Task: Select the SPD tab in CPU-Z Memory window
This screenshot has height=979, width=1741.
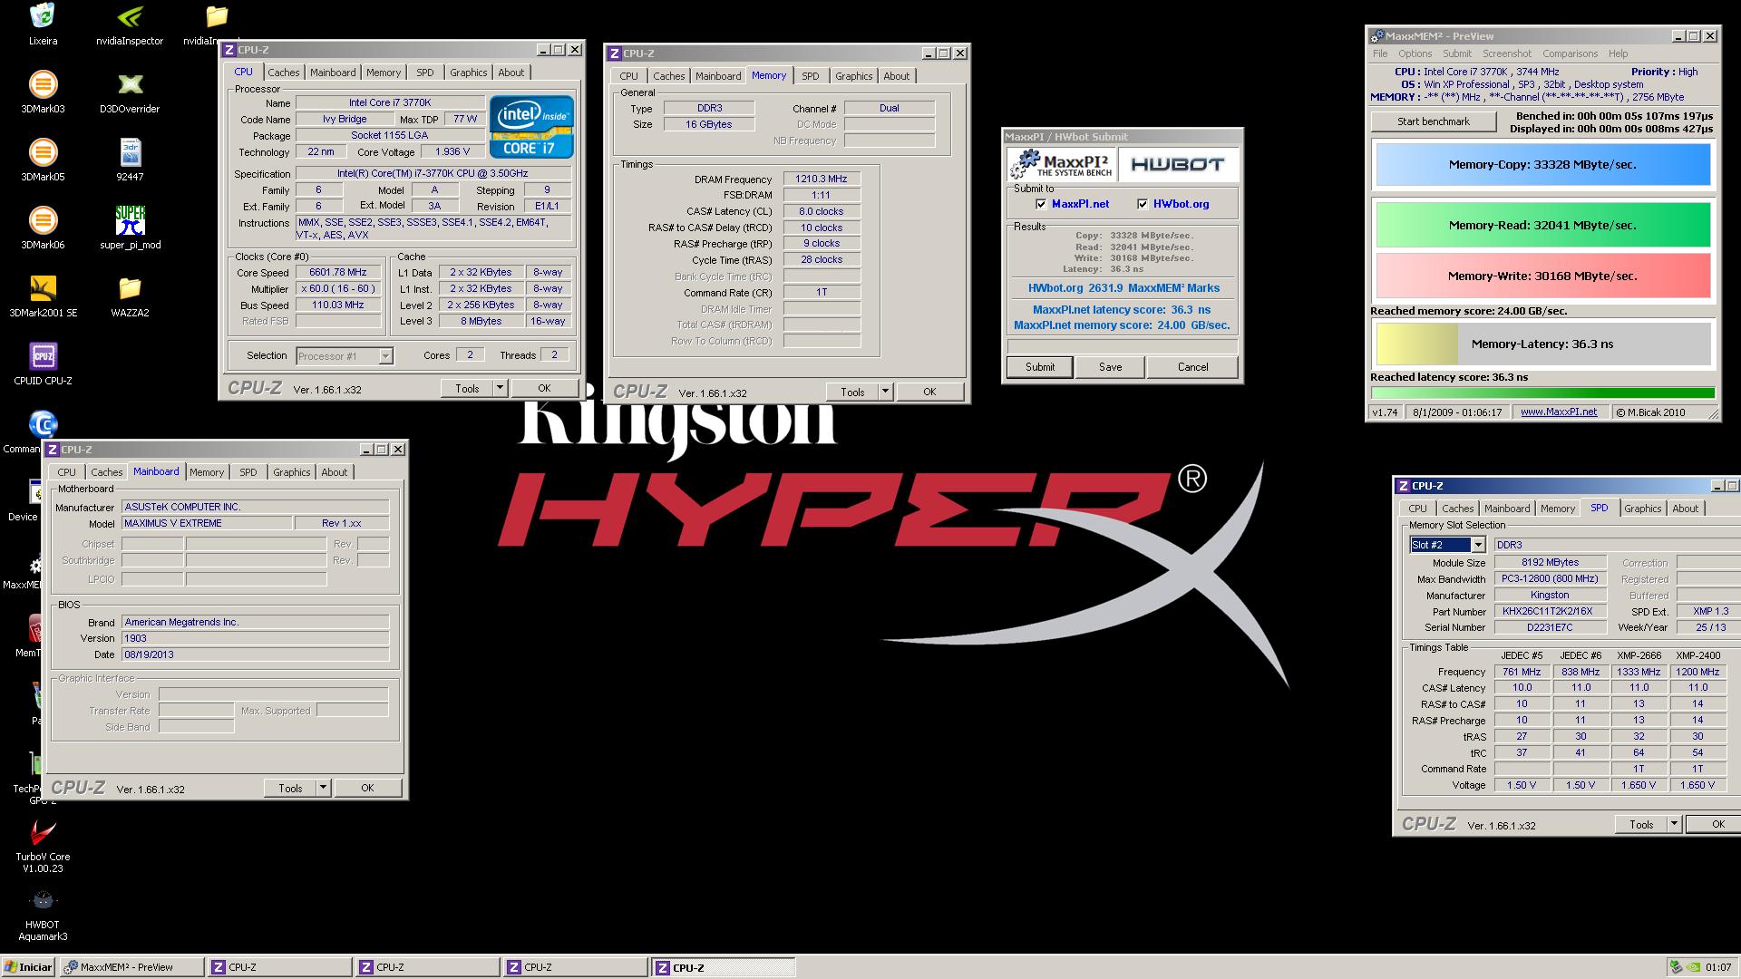Action: pos(811,76)
